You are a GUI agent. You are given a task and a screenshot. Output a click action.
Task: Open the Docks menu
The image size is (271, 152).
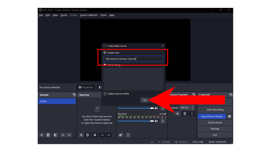[64, 15]
